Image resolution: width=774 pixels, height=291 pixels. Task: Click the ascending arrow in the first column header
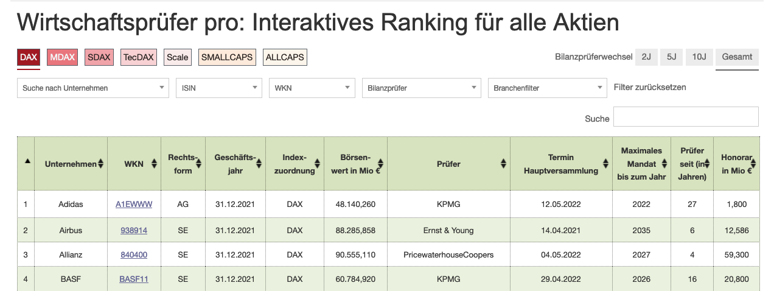pyautogui.click(x=27, y=161)
